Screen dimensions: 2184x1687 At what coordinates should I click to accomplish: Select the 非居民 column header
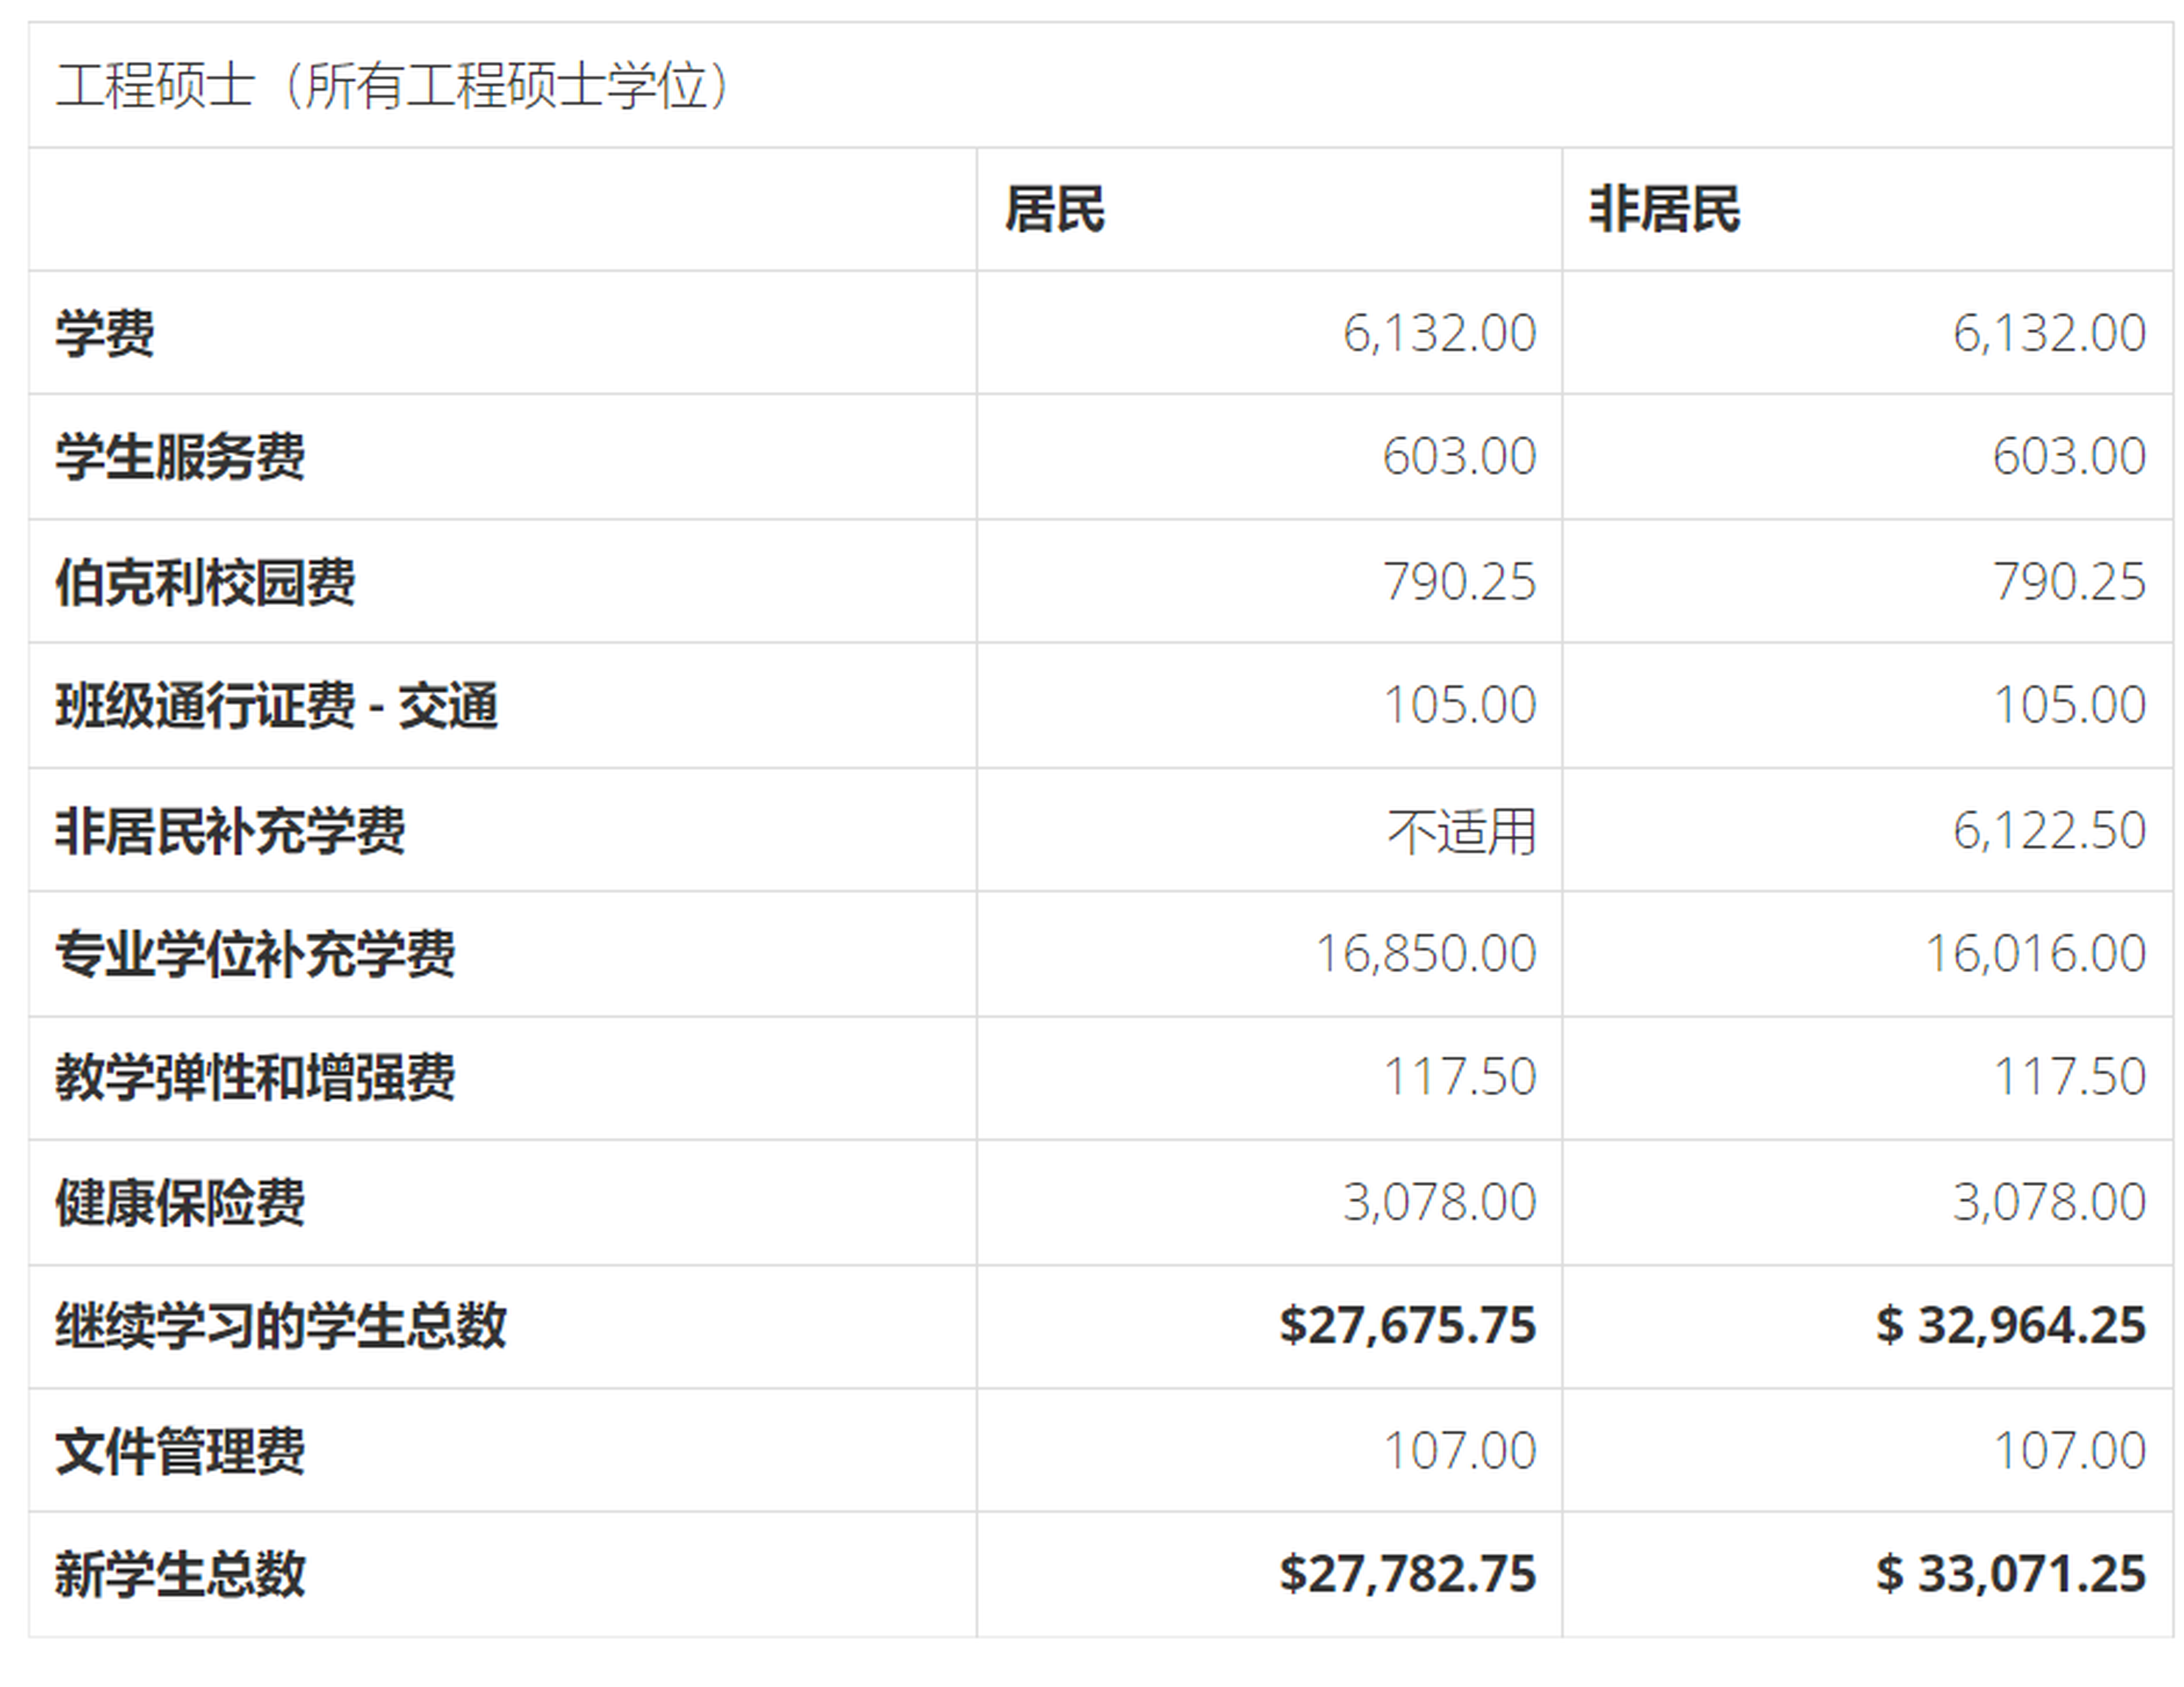pos(1665,210)
